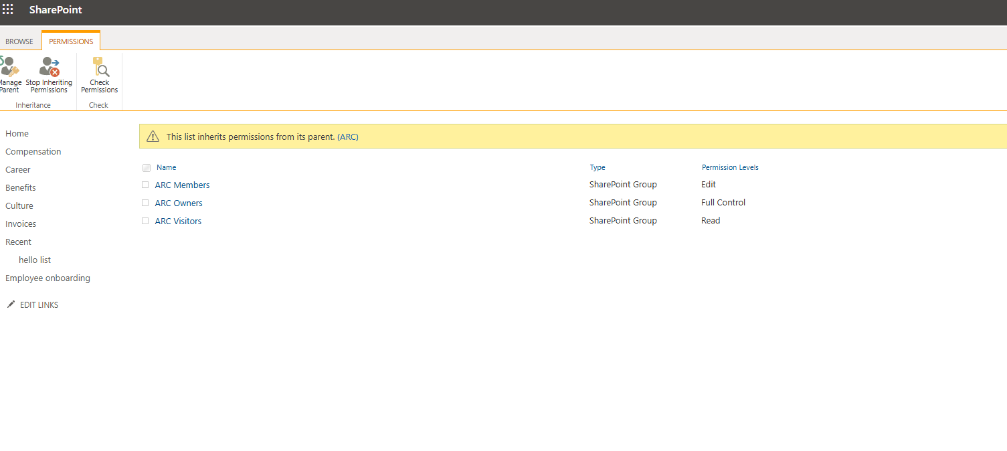Open the app launcher waffle icon
1007x451 pixels.
click(x=8, y=9)
